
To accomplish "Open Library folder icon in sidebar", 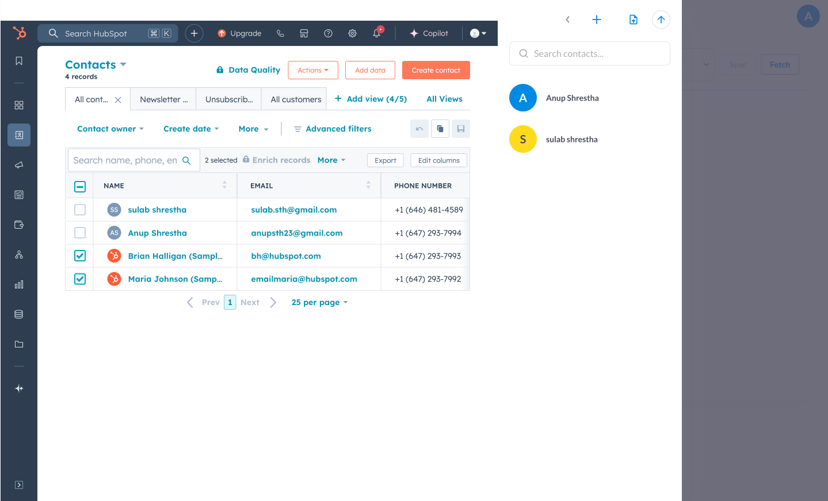I will pyautogui.click(x=19, y=344).
